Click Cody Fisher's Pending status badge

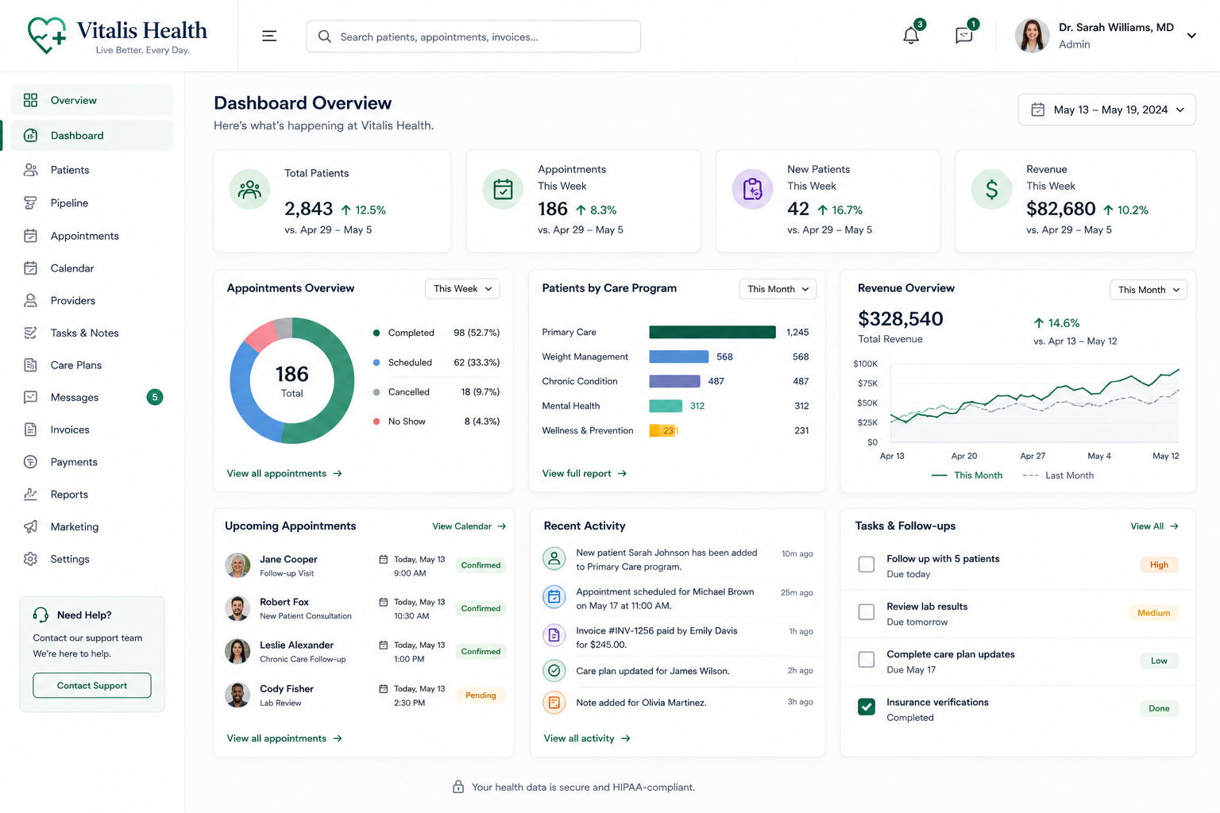tap(481, 695)
